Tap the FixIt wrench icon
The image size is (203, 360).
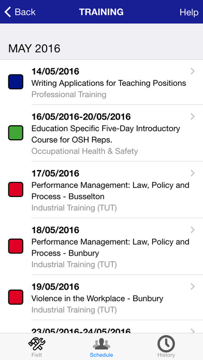[37, 343]
